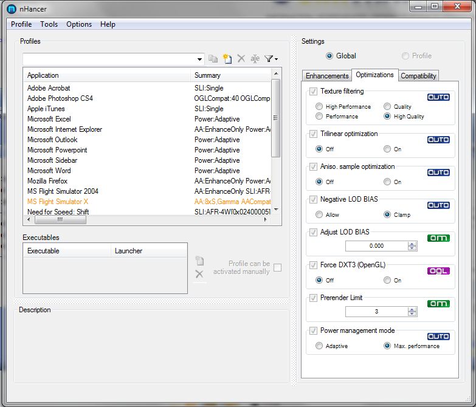Click the add executable icon
The image size is (476, 407).
[199, 261]
